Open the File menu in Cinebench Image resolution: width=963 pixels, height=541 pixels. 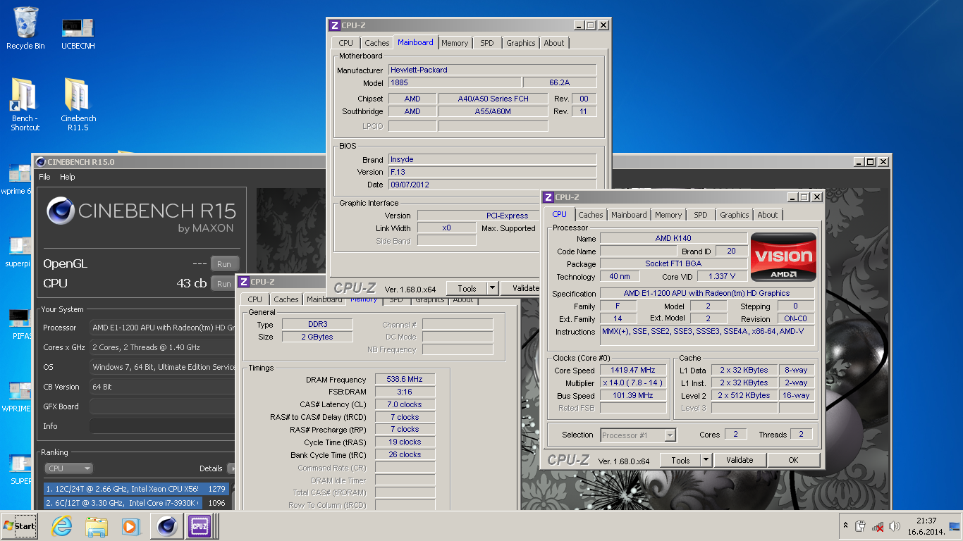44,177
